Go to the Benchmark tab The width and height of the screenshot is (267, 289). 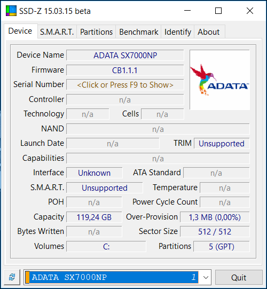click(x=138, y=32)
